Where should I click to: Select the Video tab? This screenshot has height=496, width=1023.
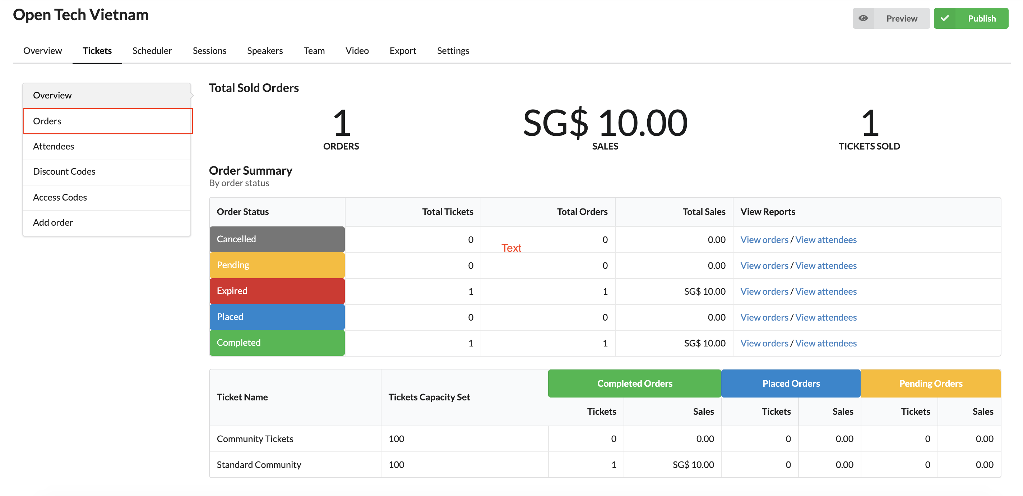(357, 50)
